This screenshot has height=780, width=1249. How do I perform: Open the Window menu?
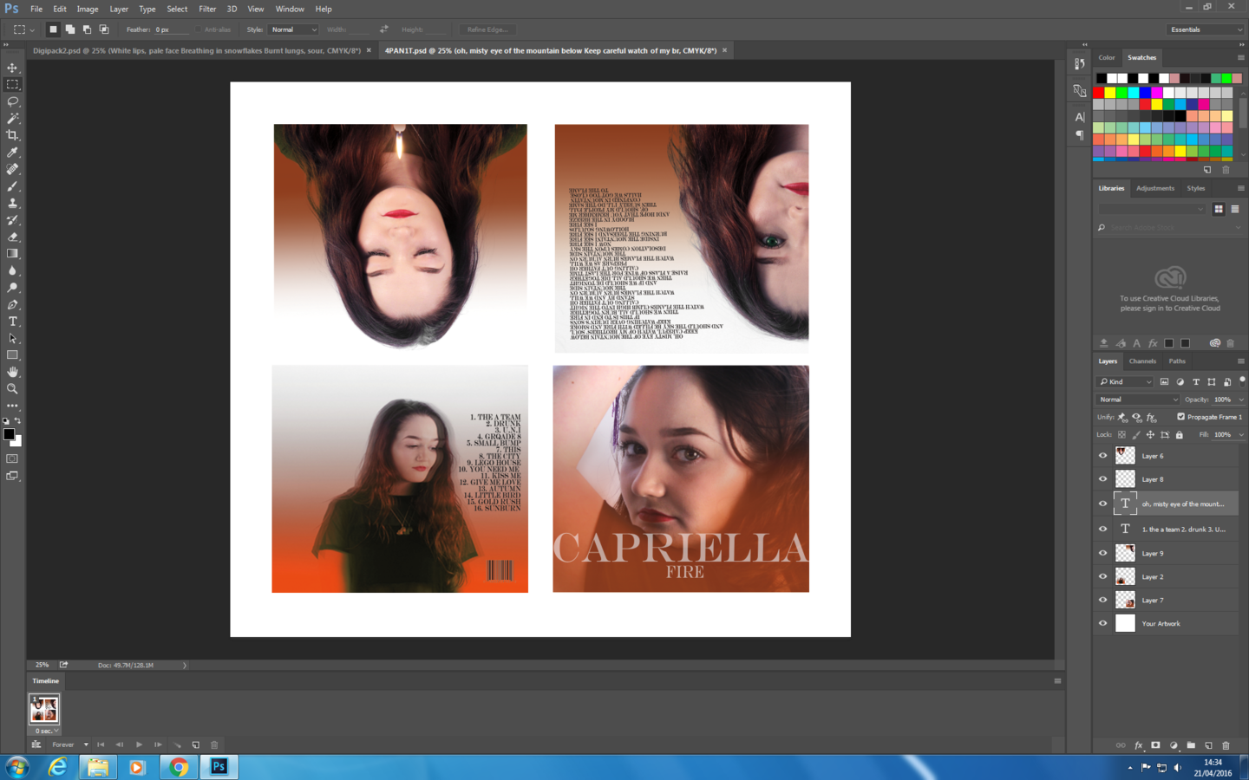[290, 9]
